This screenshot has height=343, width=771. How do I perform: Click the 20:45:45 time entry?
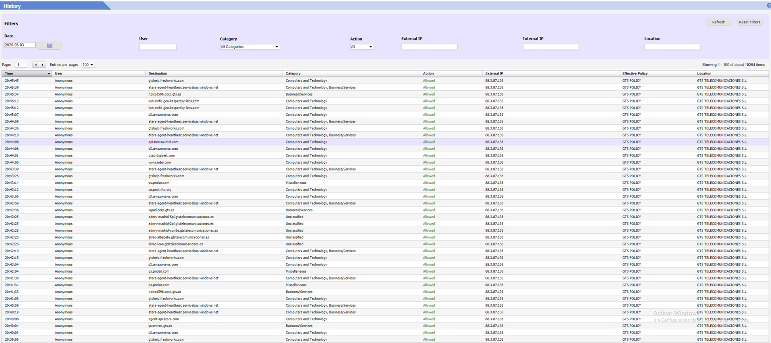click(x=12, y=81)
